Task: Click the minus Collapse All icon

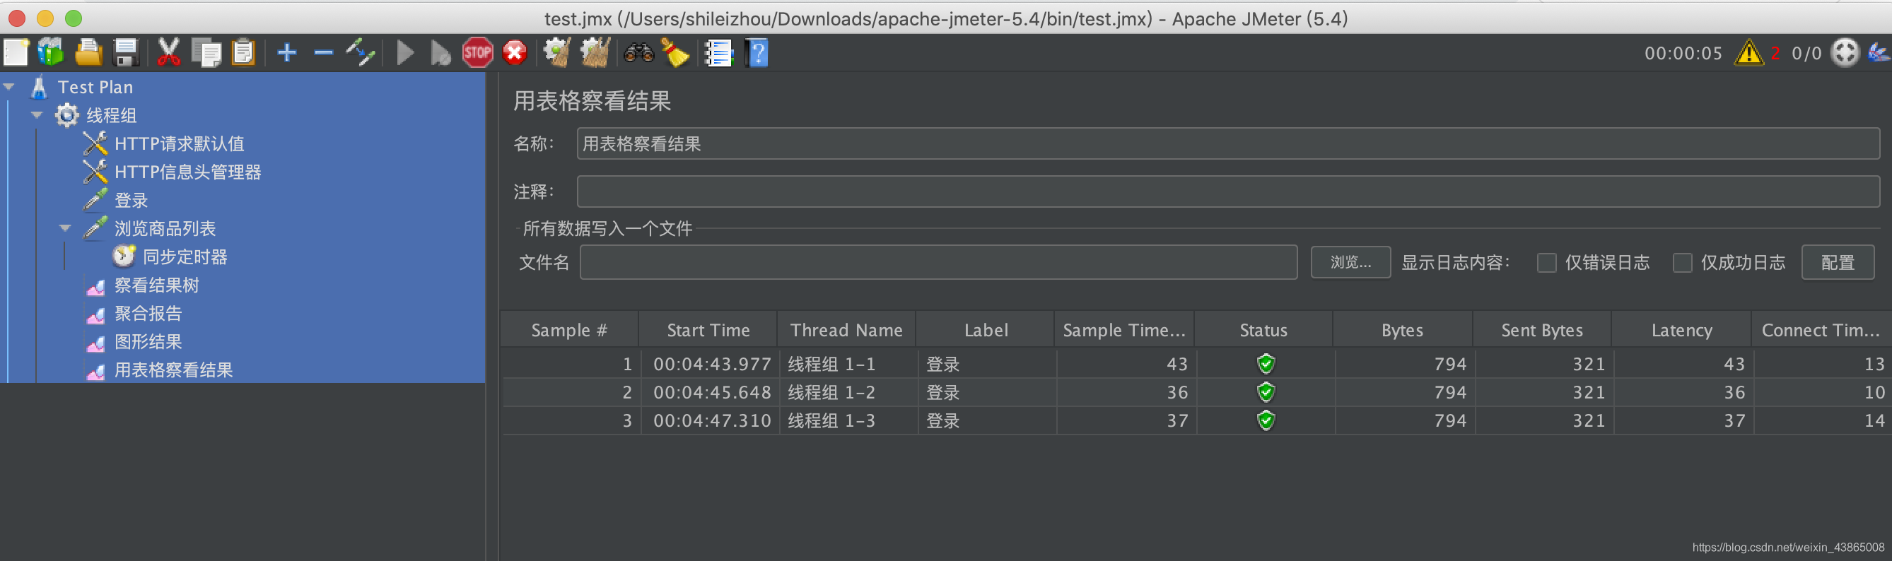Action: pos(323,53)
